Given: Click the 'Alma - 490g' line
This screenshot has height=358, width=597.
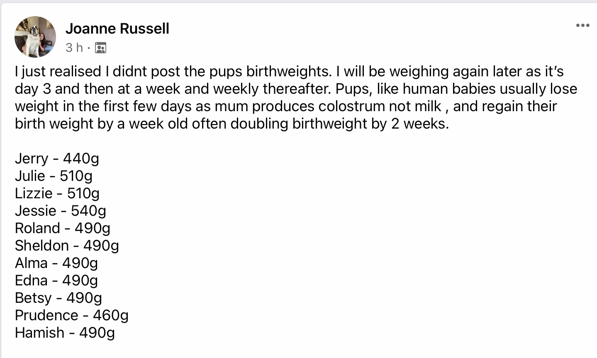Looking at the screenshot, I should (x=56, y=263).
